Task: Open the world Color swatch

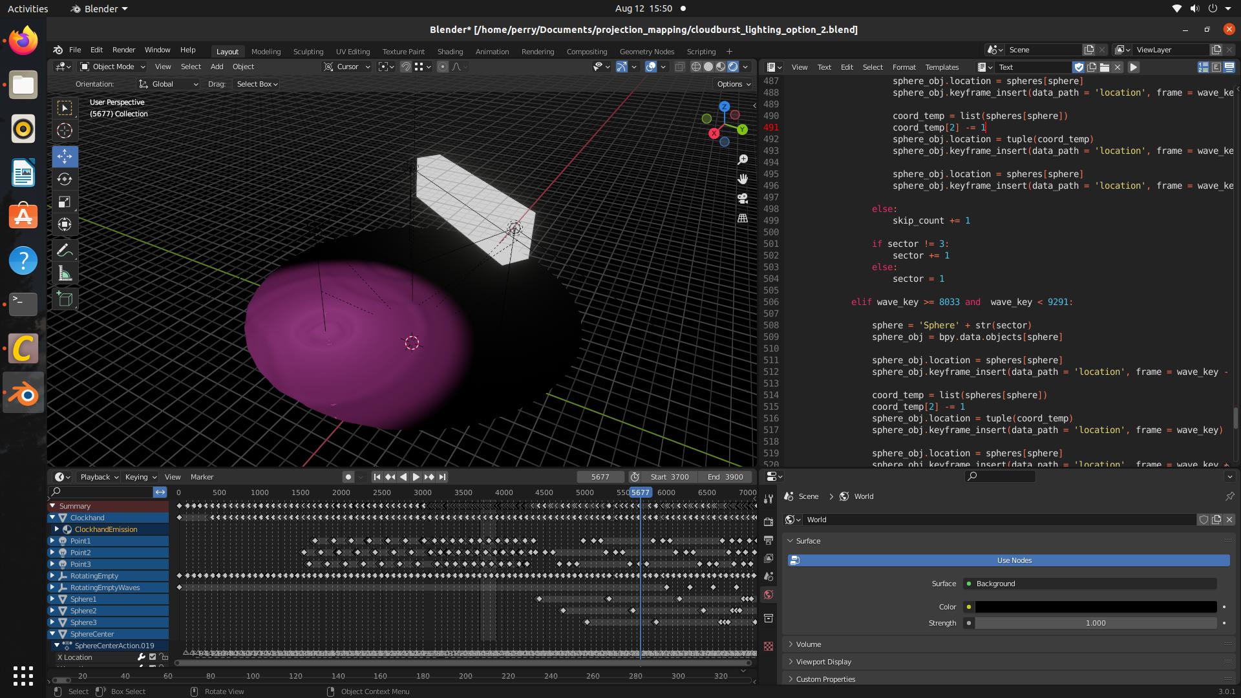Action: pos(1096,607)
